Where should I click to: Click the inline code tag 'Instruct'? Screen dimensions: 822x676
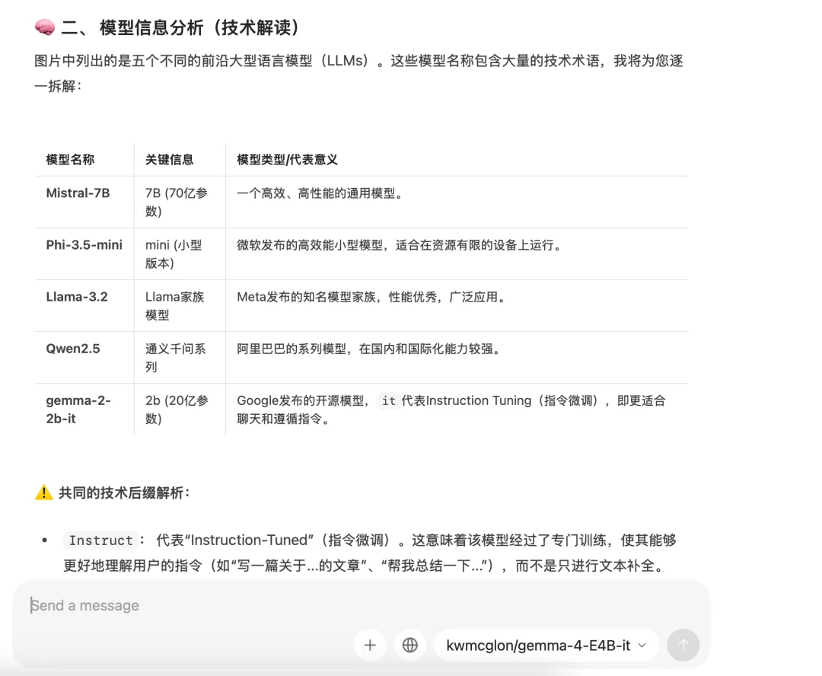100,540
